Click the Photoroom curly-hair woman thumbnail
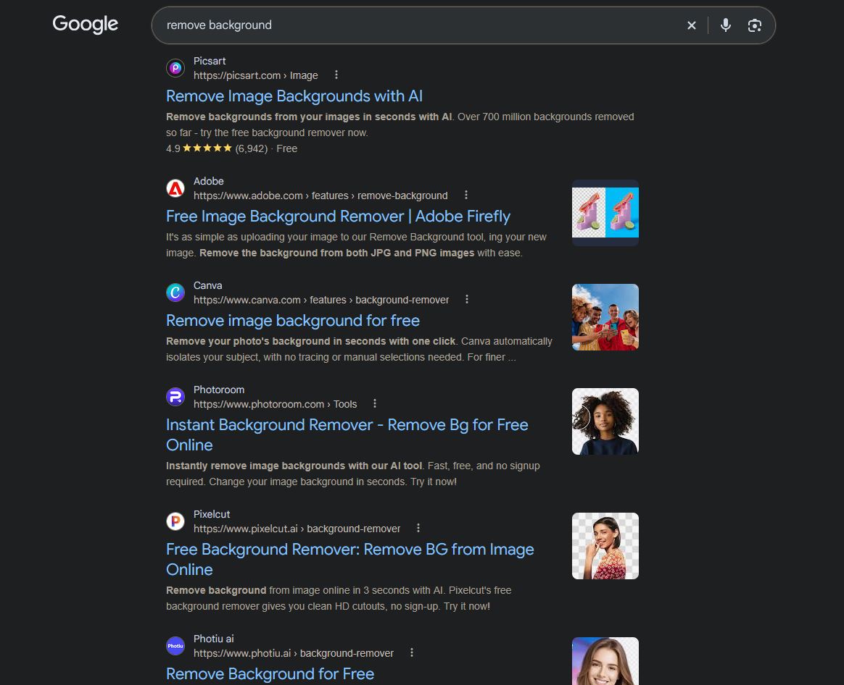This screenshot has width=844, height=685. tap(605, 421)
